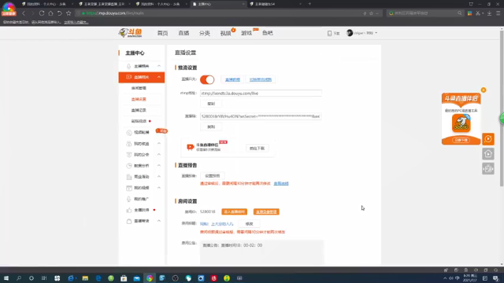
Task: Open 查看说明 blue link under 直播预告
Action: pyautogui.click(x=281, y=183)
